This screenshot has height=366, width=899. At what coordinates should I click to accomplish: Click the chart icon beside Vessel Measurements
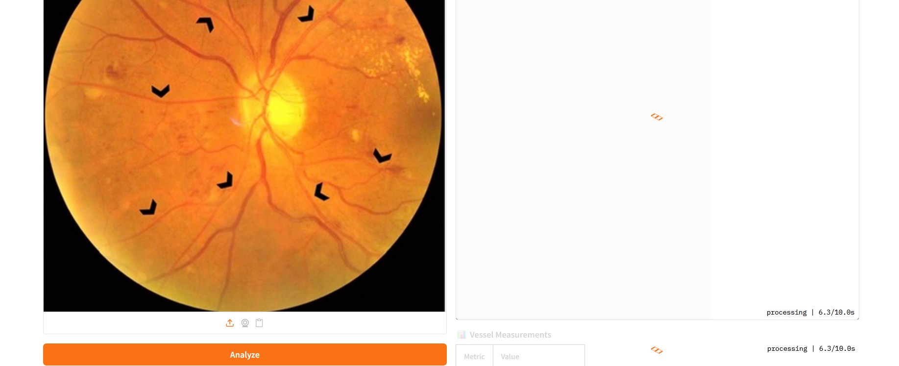pos(462,335)
